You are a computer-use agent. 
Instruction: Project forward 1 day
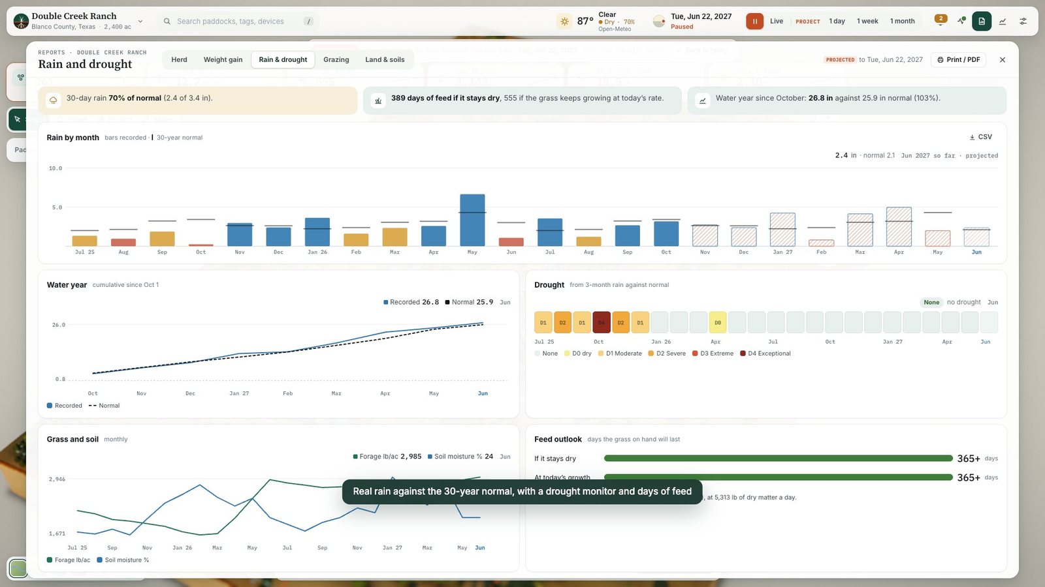[837, 21]
